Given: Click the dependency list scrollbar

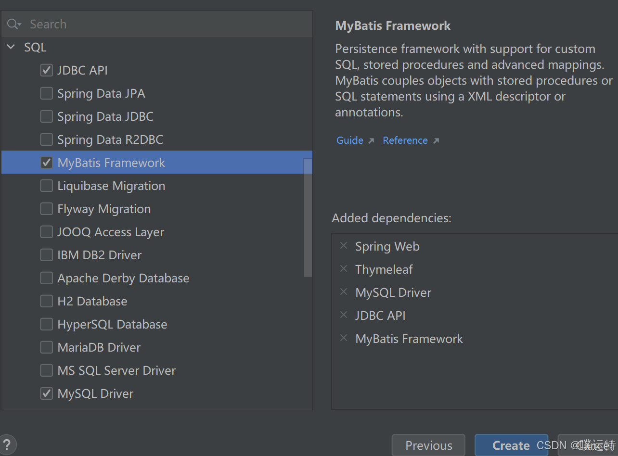Looking at the screenshot, I should pos(308,217).
